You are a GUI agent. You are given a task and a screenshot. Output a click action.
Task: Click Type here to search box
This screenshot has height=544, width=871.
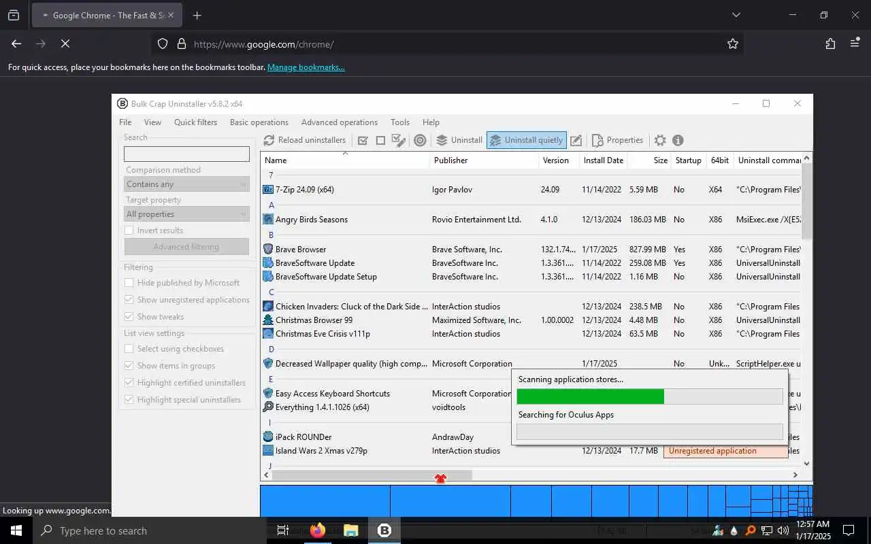(149, 530)
